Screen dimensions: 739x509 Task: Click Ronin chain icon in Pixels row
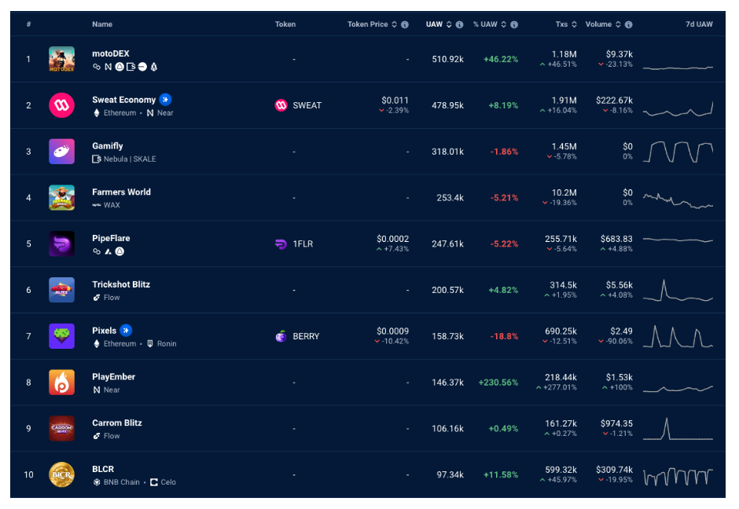tap(150, 344)
